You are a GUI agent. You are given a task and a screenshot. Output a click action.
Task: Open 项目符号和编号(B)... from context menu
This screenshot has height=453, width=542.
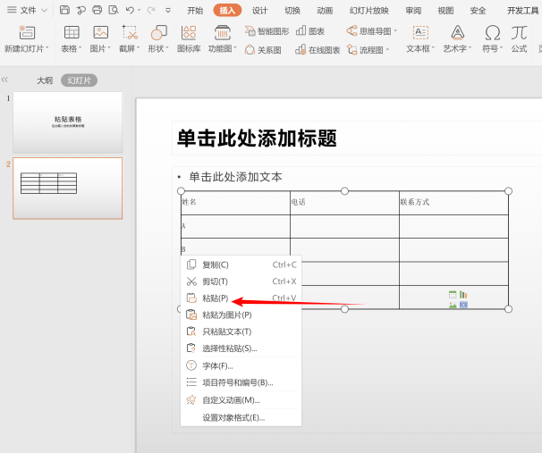tap(241, 382)
